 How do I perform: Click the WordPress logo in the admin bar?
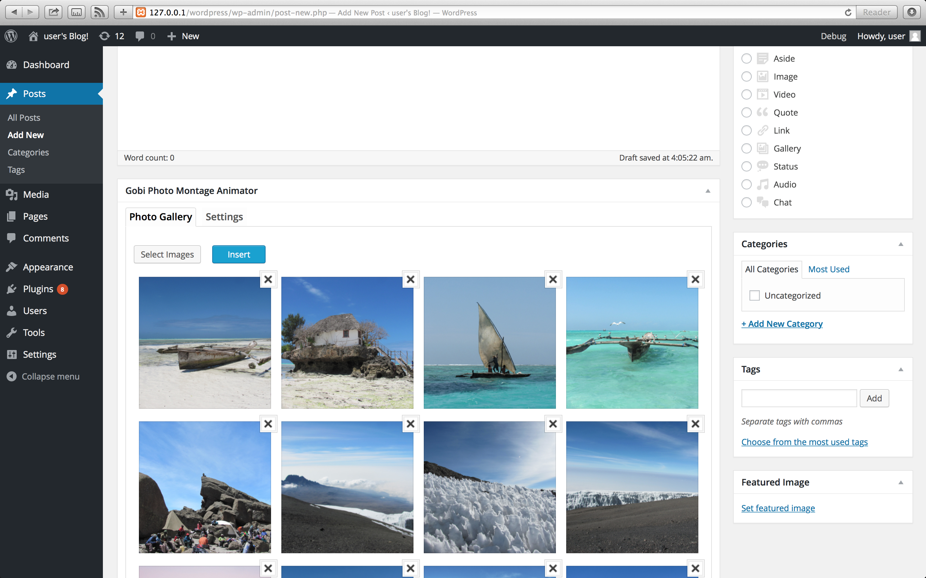pyautogui.click(x=11, y=36)
